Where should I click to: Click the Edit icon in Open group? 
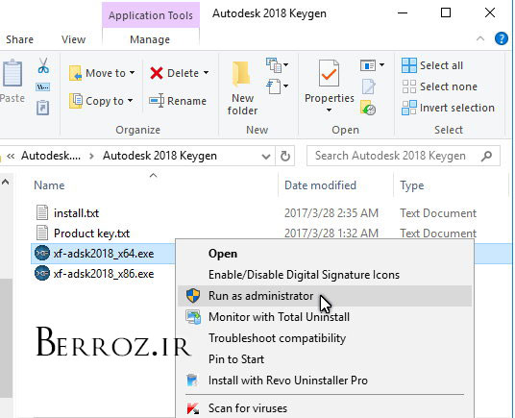[x=369, y=86]
